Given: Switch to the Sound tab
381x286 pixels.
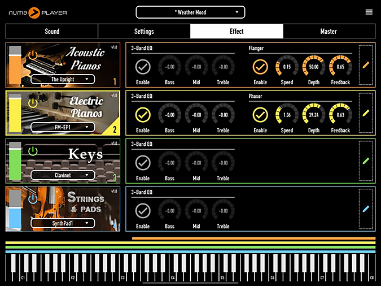Looking at the screenshot, I should [x=52, y=31].
